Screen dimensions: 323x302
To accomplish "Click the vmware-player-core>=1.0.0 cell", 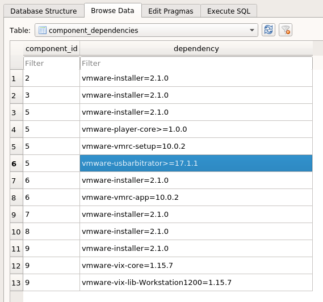I will pyautogui.click(x=196, y=129).
